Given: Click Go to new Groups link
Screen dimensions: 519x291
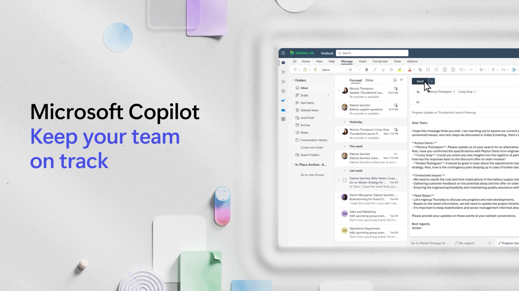Looking at the screenshot, I should 312,174.
